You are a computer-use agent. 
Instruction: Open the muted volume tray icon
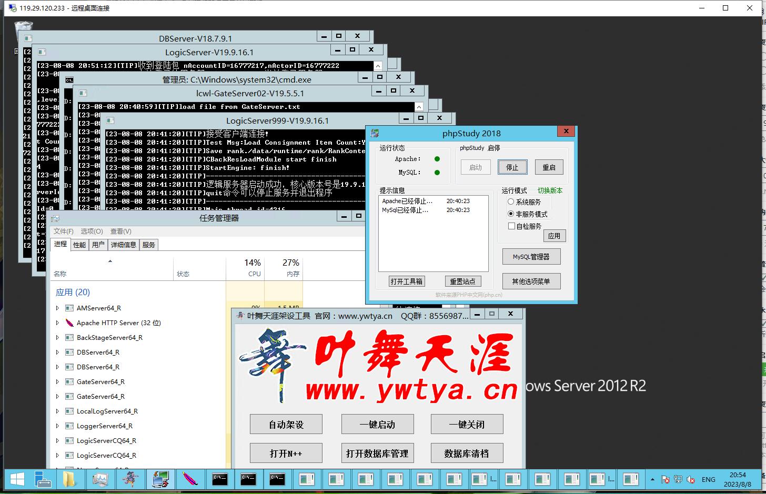pos(690,479)
